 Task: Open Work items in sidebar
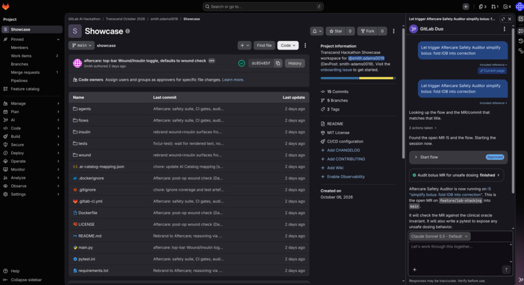click(x=31, y=56)
